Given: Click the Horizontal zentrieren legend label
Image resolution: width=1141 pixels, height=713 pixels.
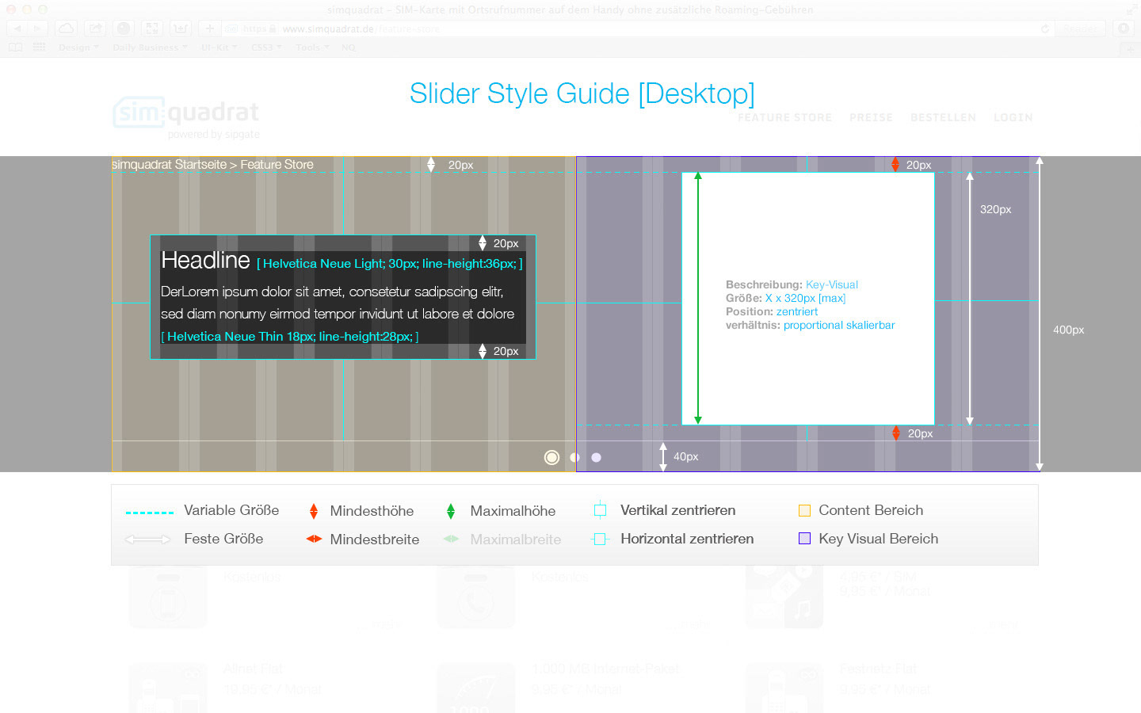Looking at the screenshot, I should (687, 539).
